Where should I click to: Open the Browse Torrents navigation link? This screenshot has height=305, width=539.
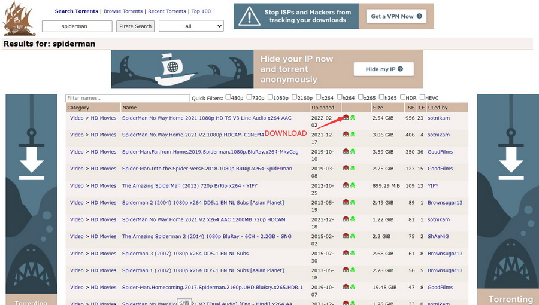[x=124, y=11]
